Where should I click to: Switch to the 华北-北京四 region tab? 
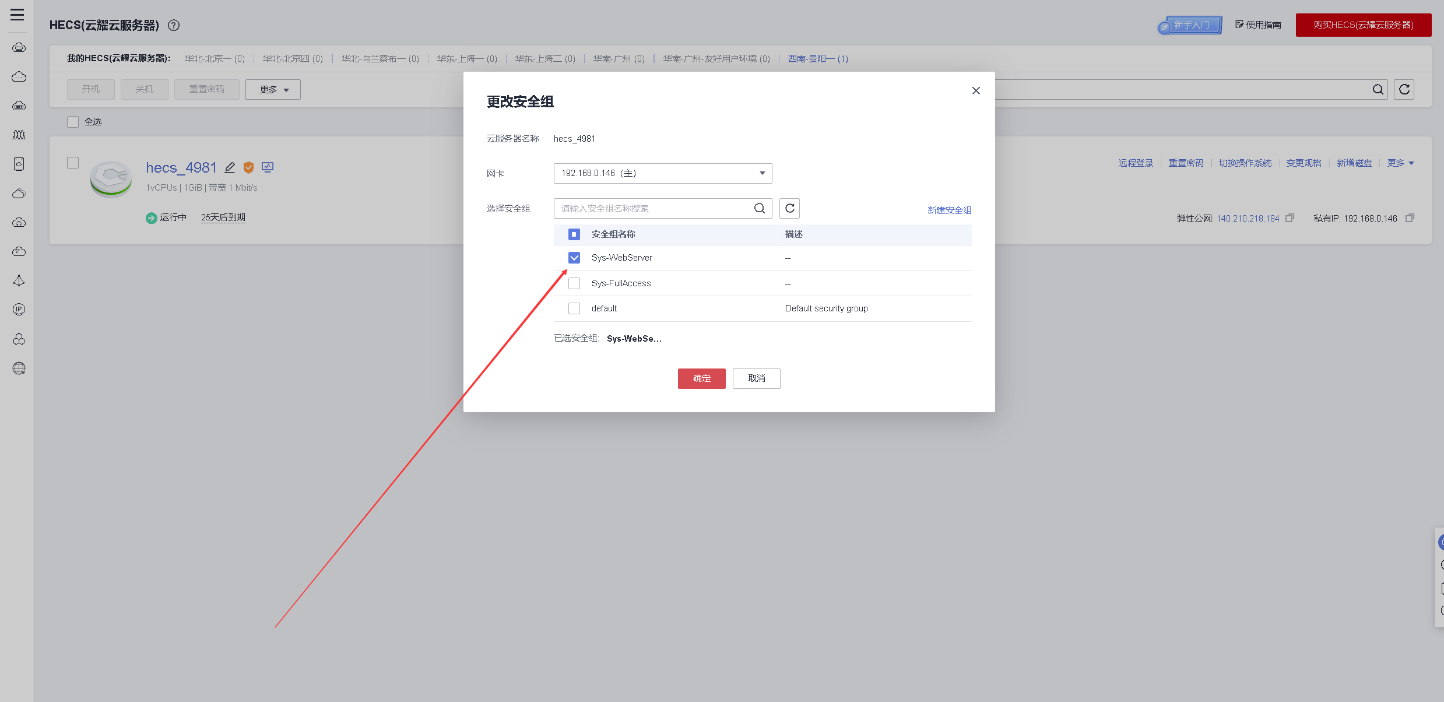point(293,58)
